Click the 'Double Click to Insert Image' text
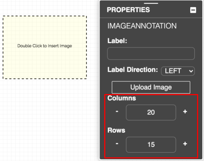Image resolution: width=204 pixels, height=161 pixels. [x=44, y=46]
